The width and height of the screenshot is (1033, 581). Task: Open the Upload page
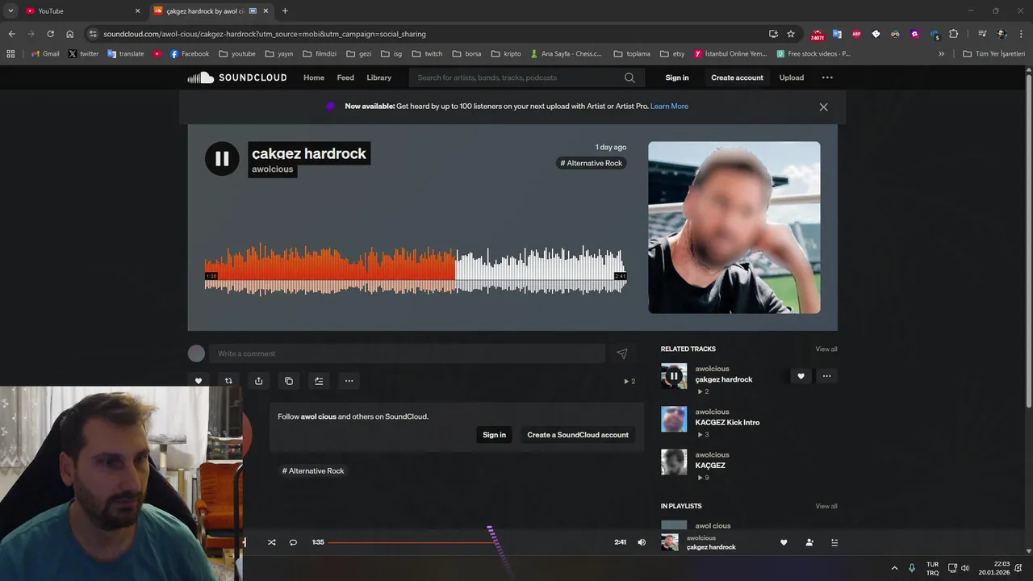792,77
